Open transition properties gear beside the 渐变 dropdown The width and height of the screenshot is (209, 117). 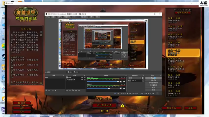(x=143, y=78)
